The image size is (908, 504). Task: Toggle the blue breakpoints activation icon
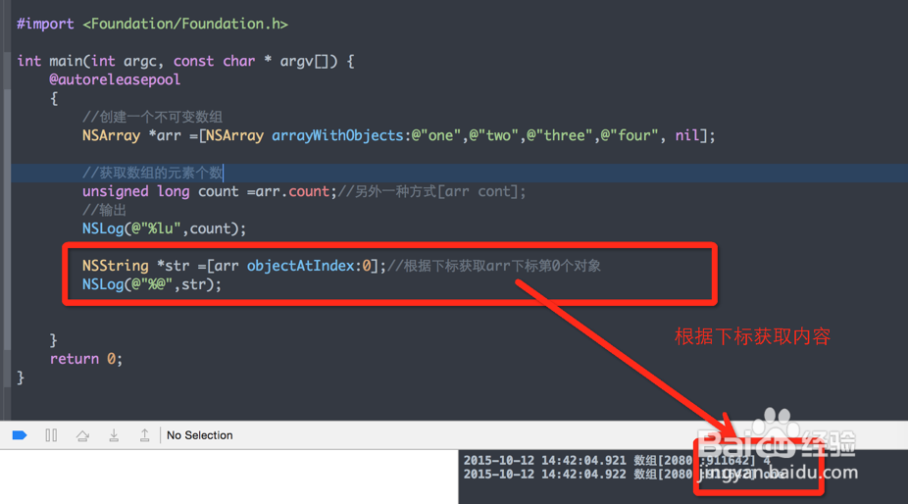(19, 435)
